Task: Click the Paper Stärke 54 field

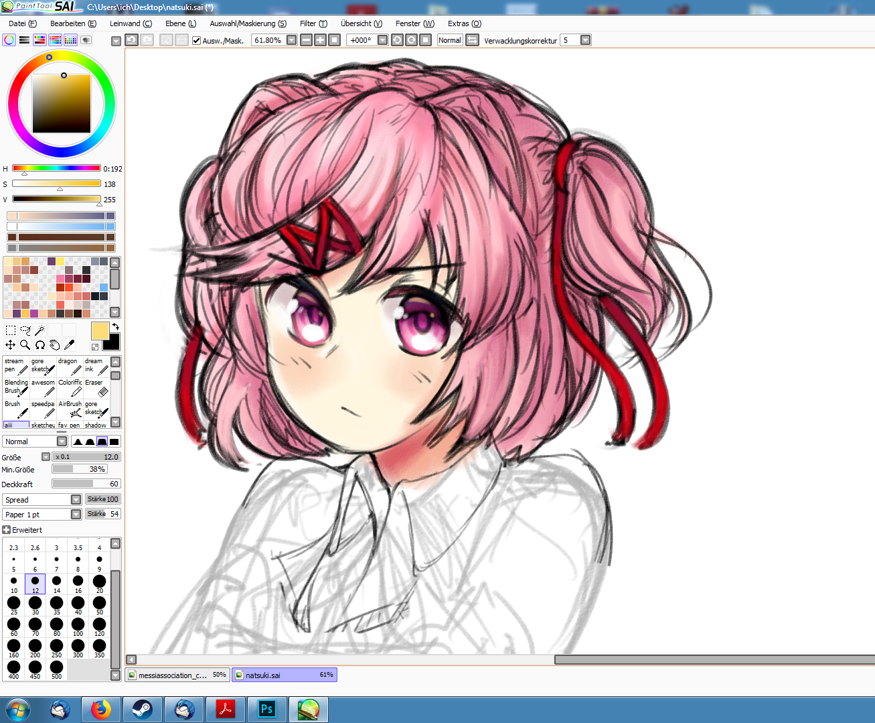Action: point(103,514)
